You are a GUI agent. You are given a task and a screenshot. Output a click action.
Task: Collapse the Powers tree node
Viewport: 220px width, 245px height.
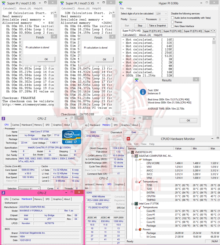136,229
